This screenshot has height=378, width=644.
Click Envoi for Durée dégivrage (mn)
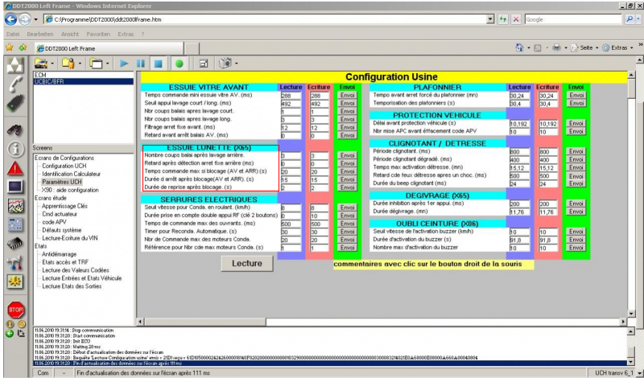click(576, 212)
